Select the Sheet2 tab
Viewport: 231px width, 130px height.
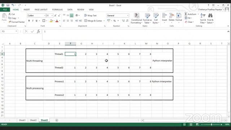pyautogui.click(x=33, y=120)
